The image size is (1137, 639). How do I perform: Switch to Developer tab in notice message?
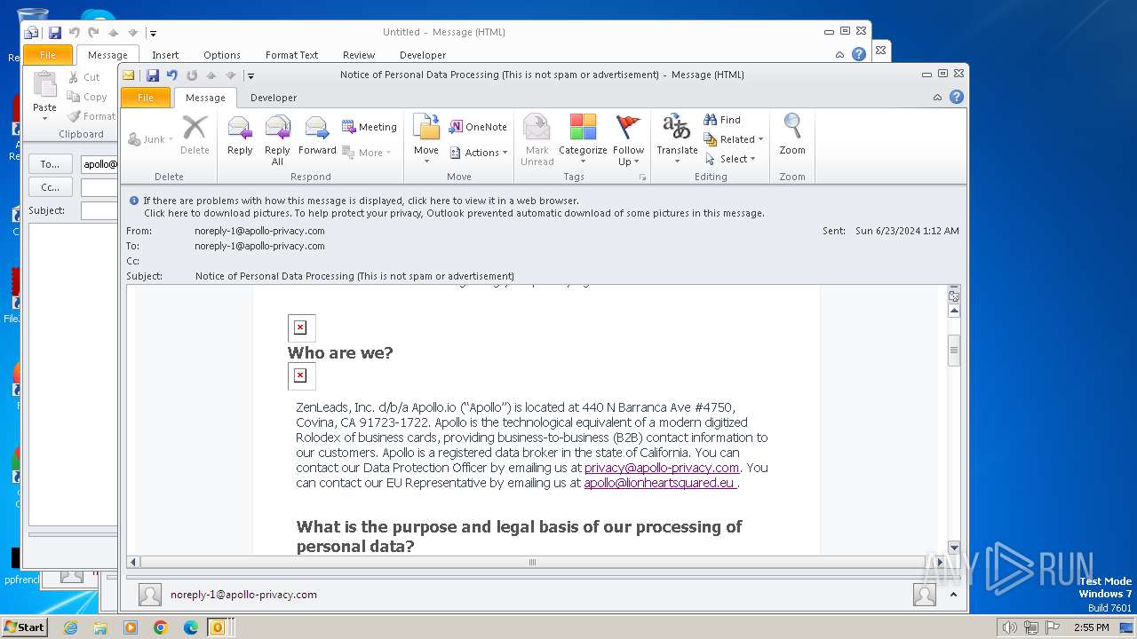click(x=274, y=98)
